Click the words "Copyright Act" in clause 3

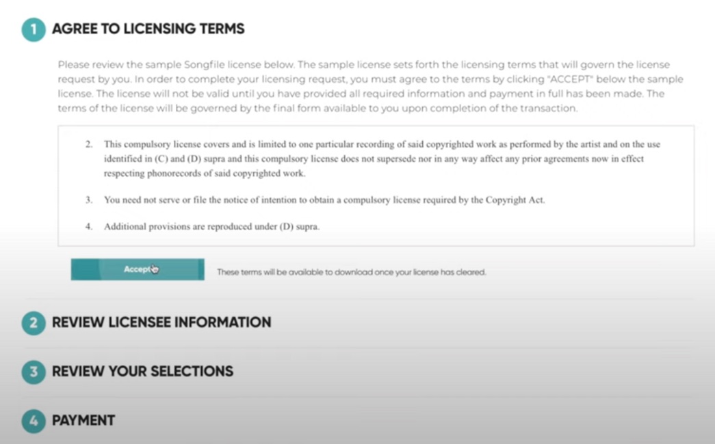(517, 200)
